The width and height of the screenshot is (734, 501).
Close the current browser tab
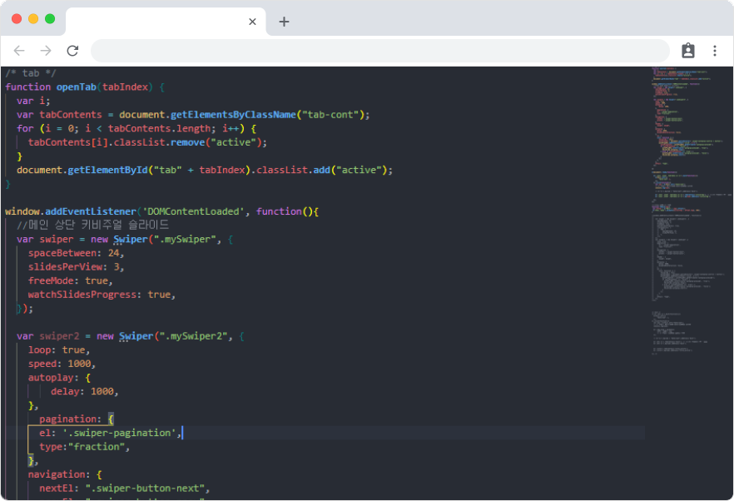click(x=252, y=22)
